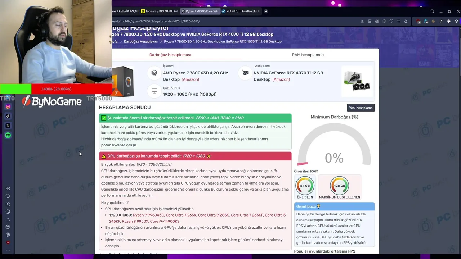This screenshot has width=461, height=259.
Task: Open the Core i9-14900KS link
Action: (x=165, y=221)
